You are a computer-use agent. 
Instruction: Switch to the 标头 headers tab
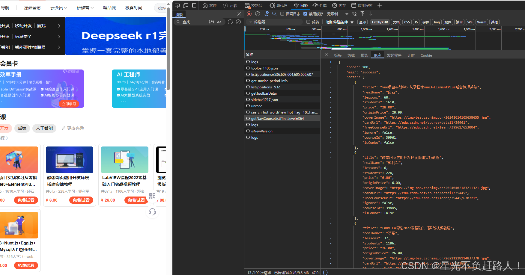338,55
